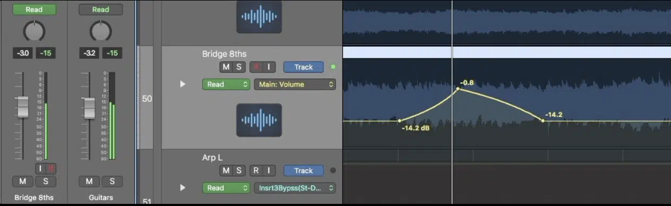Click the Bridge 8ths channel pan knob
The width and height of the screenshot is (671, 206).
click(x=35, y=31)
